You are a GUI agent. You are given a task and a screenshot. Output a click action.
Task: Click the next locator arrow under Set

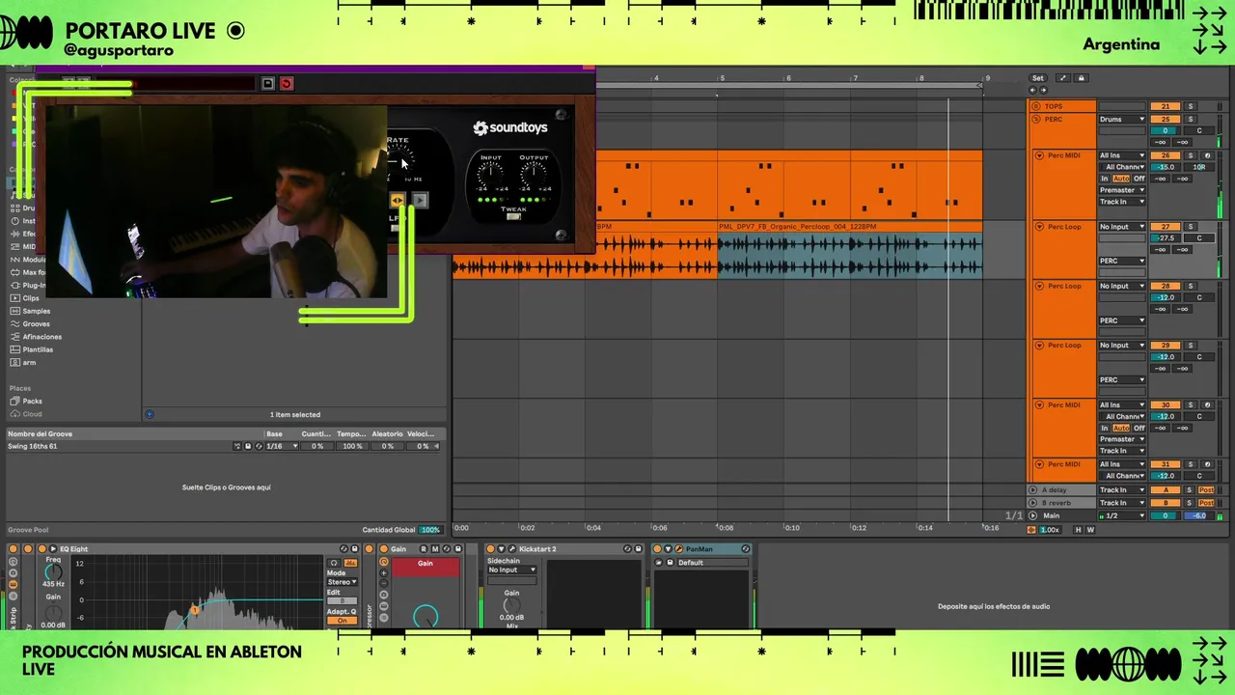click(1042, 90)
